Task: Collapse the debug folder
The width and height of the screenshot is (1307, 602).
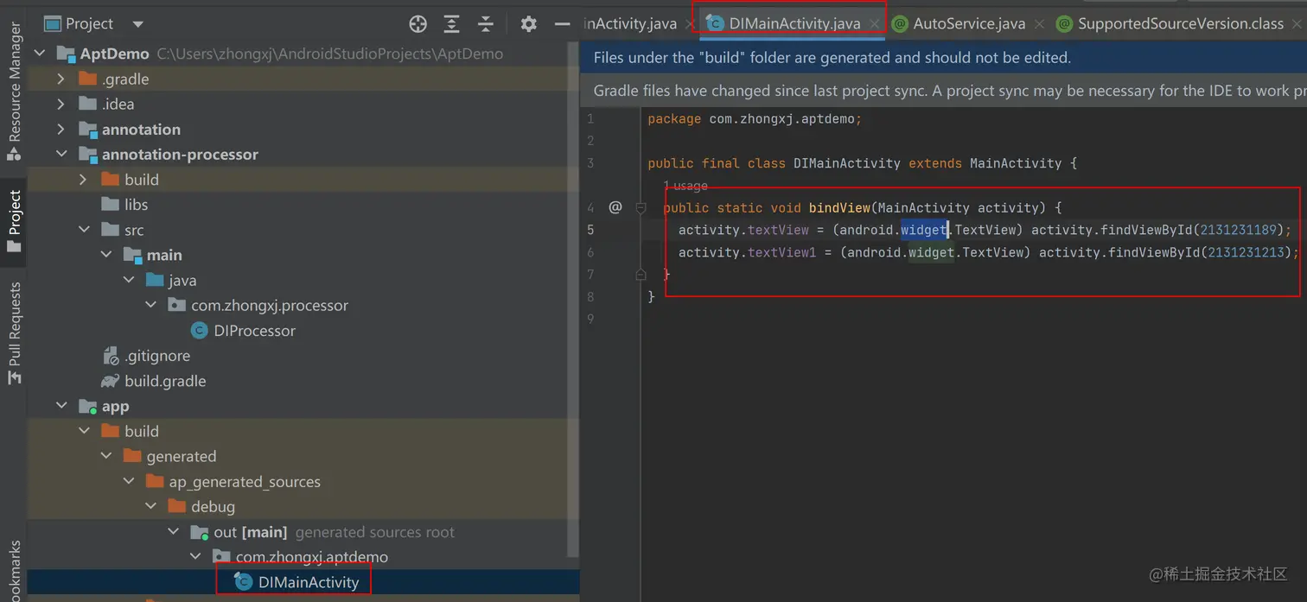Action: tap(151, 506)
